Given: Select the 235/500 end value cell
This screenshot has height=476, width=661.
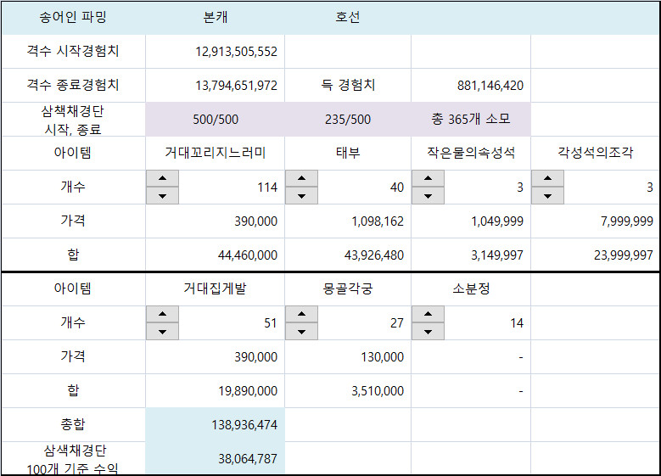Looking at the screenshot, I should [348, 120].
